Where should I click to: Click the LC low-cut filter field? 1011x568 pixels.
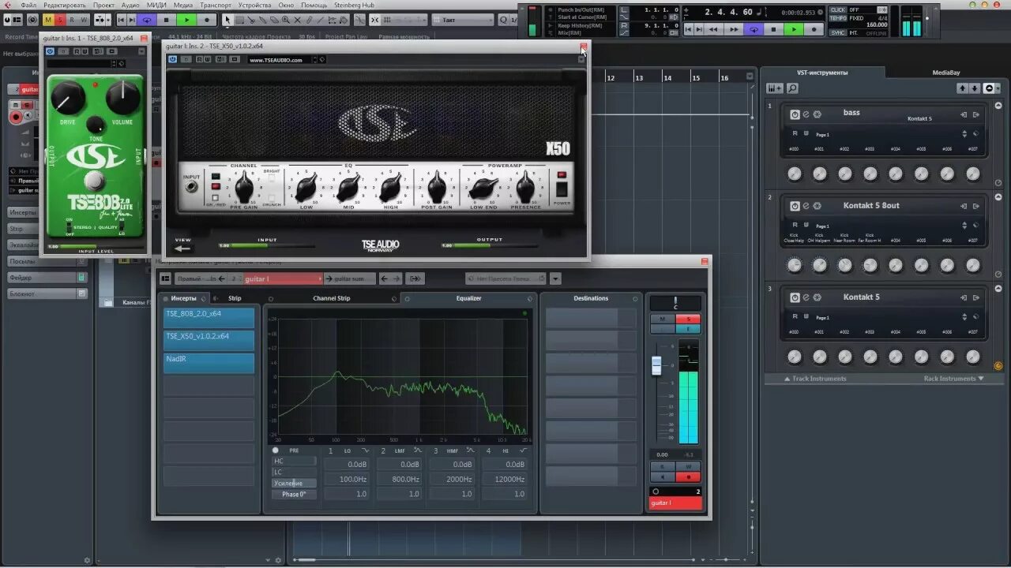[294, 472]
